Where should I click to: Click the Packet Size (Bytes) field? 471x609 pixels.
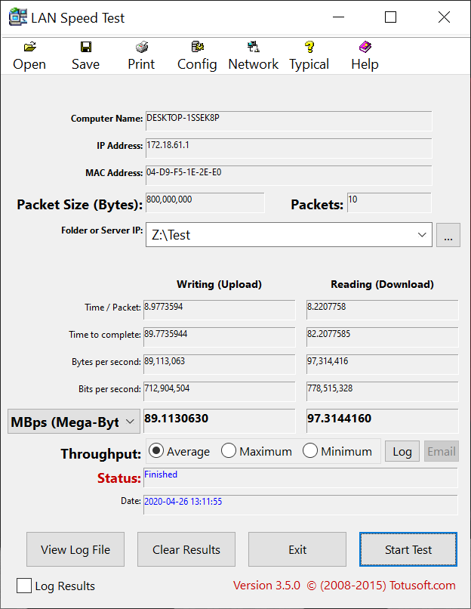pos(205,202)
